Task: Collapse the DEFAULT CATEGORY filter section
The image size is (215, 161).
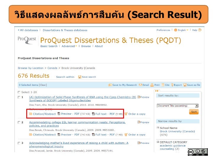Action: [x=158, y=142]
